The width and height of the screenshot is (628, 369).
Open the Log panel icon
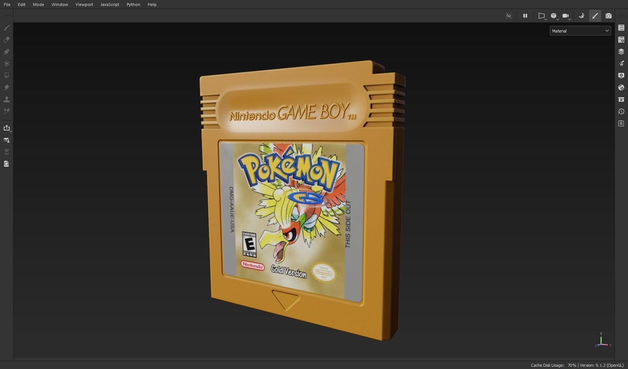coord(621,123)
